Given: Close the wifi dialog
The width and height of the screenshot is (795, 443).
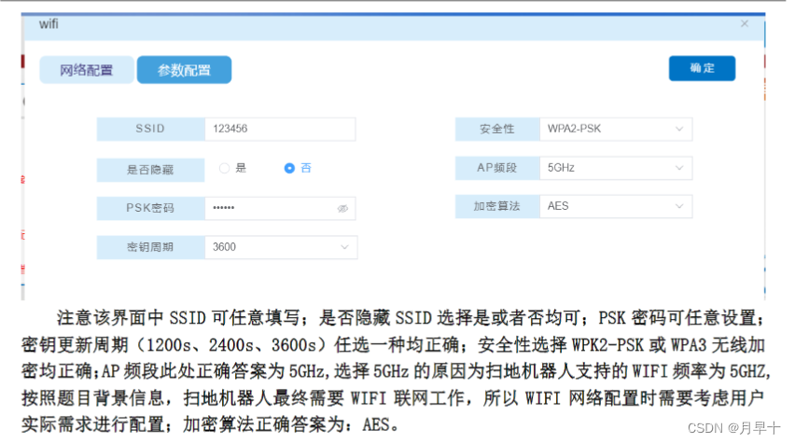Looking at the screenshot, I should click(745, 24).
